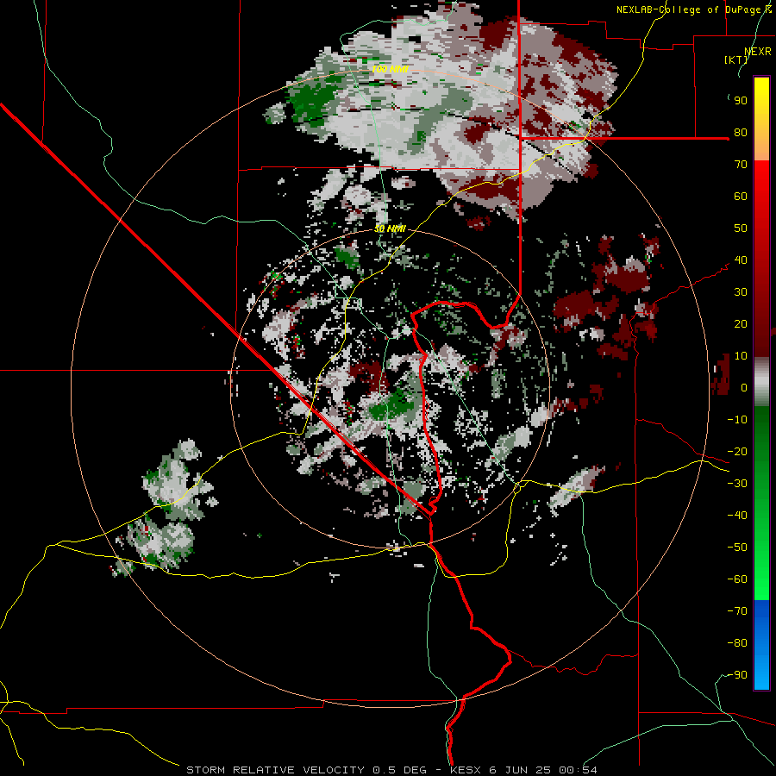Click the 90 value on velocity scale

click(741, 101)
